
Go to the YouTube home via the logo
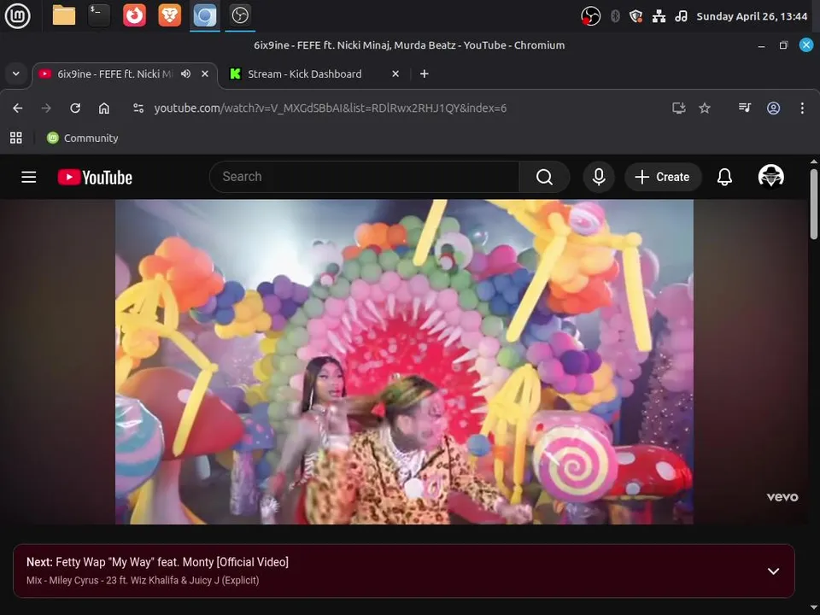pyautogui.click(x=95, y=178)
